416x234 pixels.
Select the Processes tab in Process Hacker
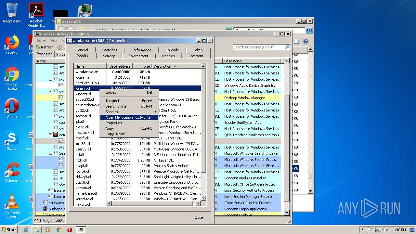pos(44,54)
